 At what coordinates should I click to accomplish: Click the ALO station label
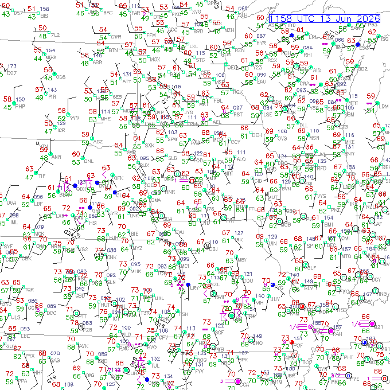point(241,159)
